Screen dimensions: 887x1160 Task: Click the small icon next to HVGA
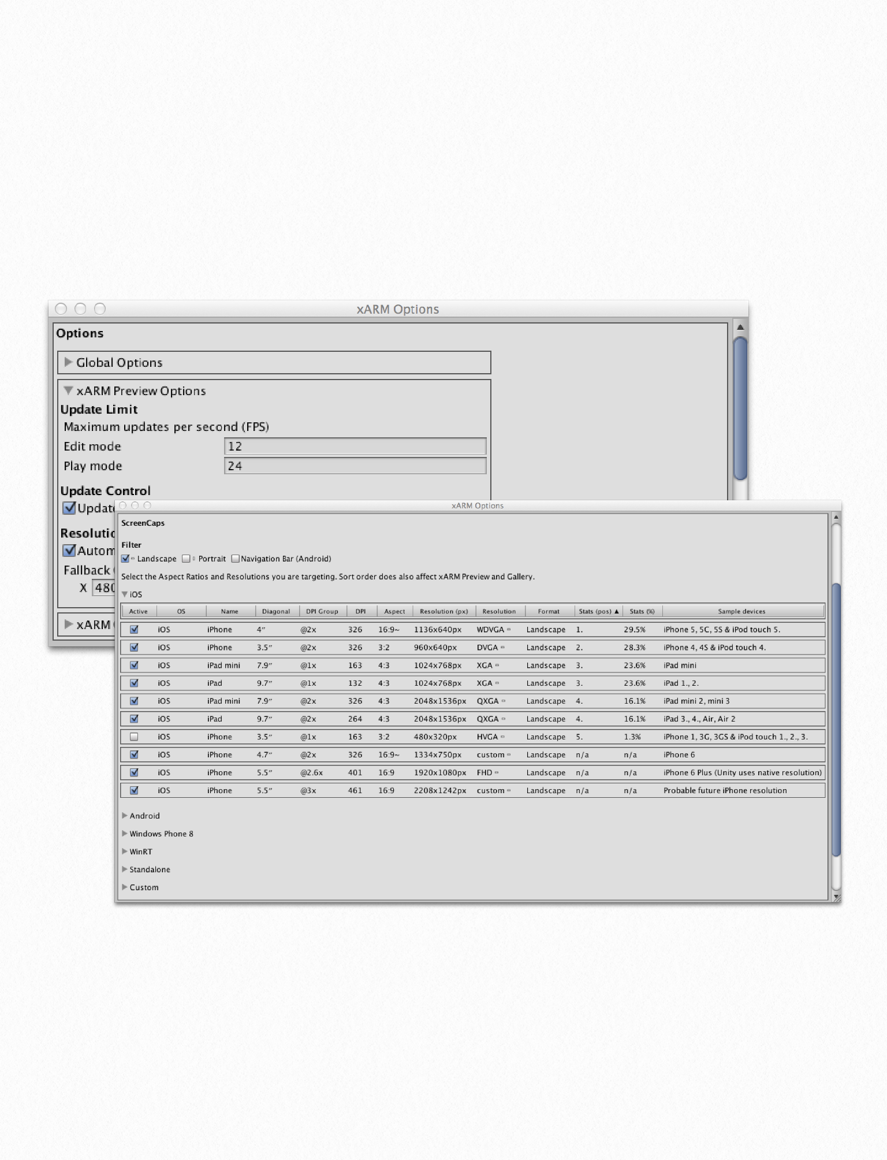pos(502,737)
